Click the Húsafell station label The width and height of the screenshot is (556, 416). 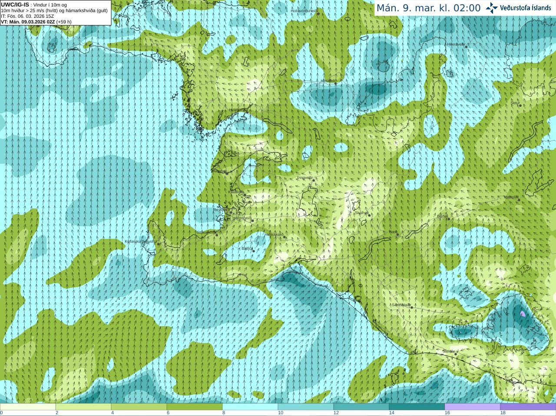click(x=328, y=81)
